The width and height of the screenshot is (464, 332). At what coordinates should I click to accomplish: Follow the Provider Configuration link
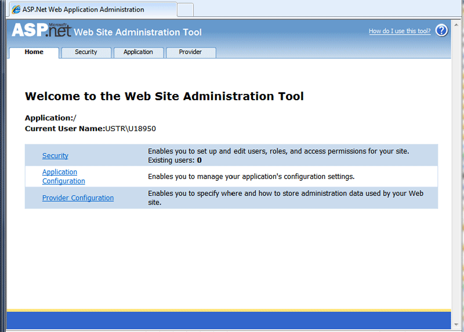point(78,198)
